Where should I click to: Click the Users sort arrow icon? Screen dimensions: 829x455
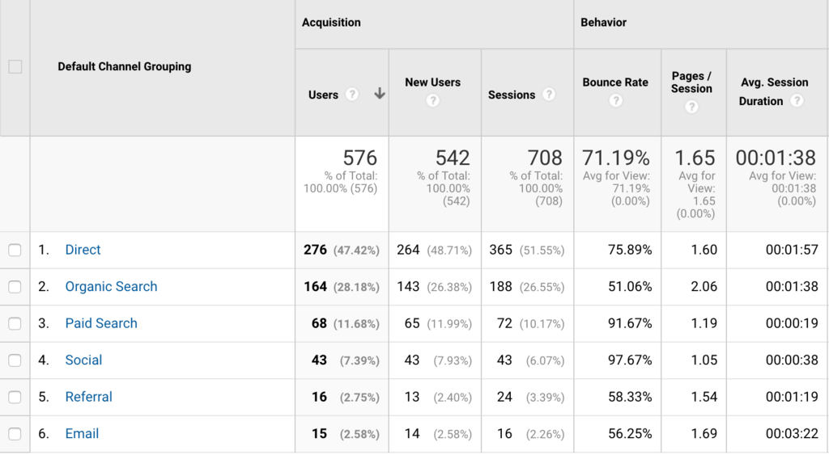379,95
